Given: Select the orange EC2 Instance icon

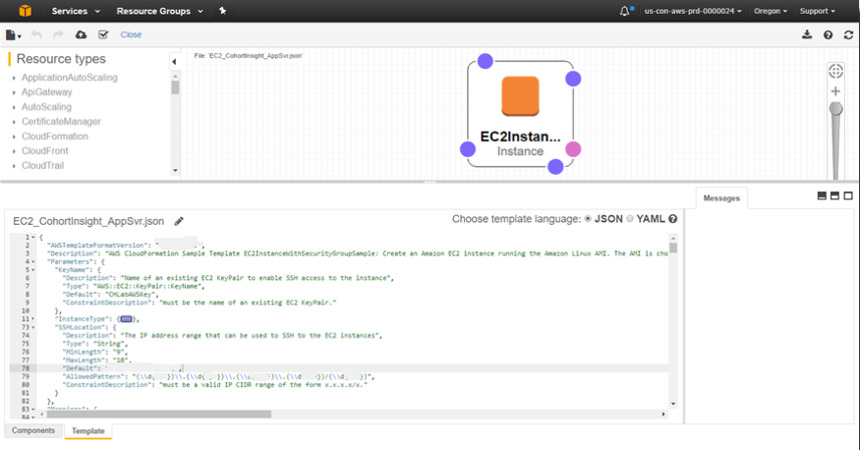Looking at the screenshot, I should click(x=520, y=96).
